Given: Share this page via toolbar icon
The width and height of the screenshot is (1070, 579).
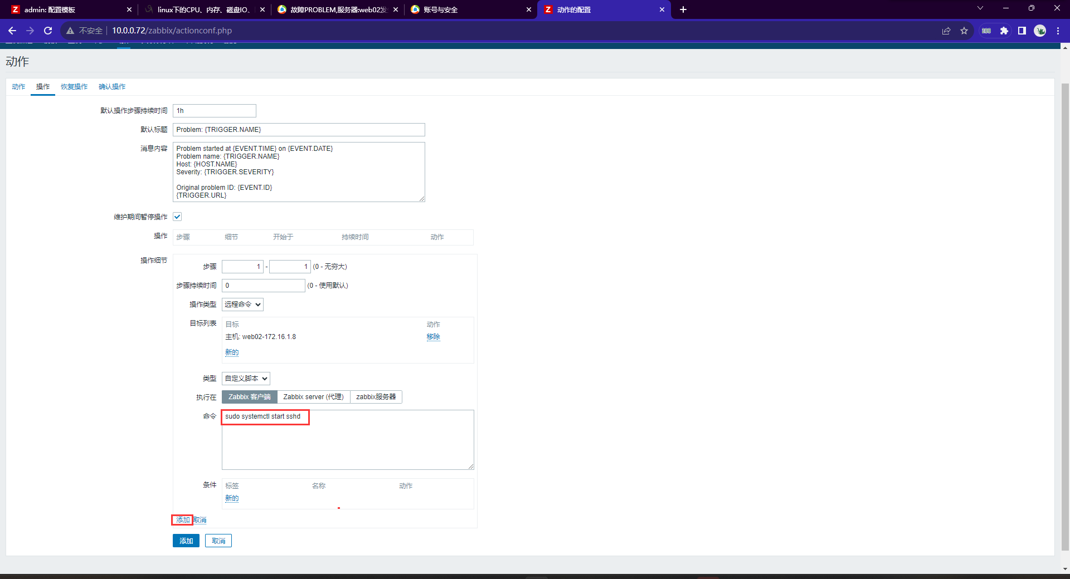Looking at the screenshot, I should tap(946, 31).
